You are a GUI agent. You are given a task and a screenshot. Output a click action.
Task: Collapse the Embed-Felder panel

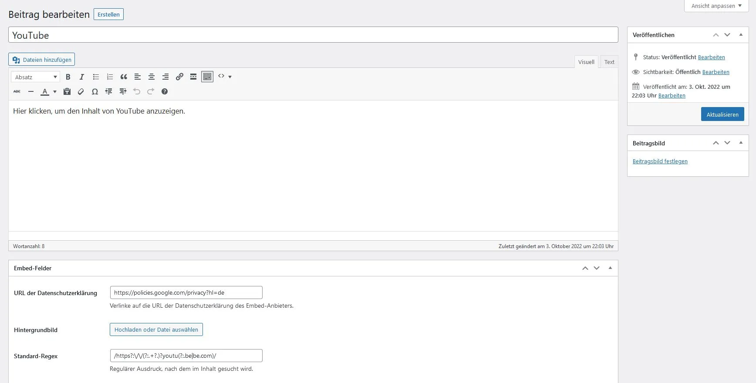point(610,268)
